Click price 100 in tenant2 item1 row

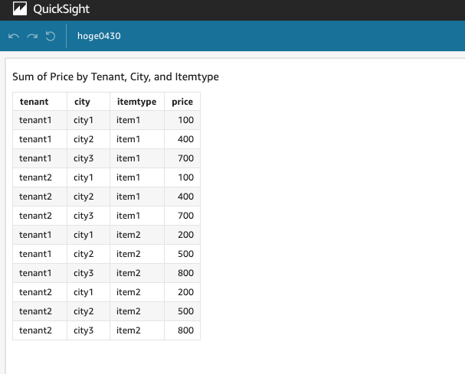coord(185,177)
